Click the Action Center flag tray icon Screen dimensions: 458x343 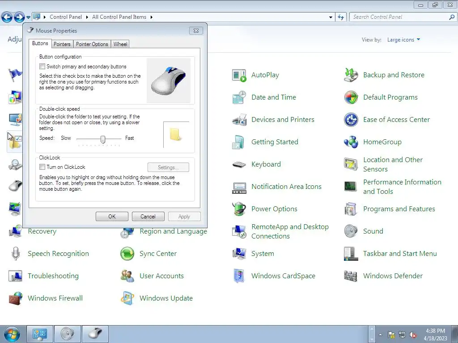(x=391, y=335)
